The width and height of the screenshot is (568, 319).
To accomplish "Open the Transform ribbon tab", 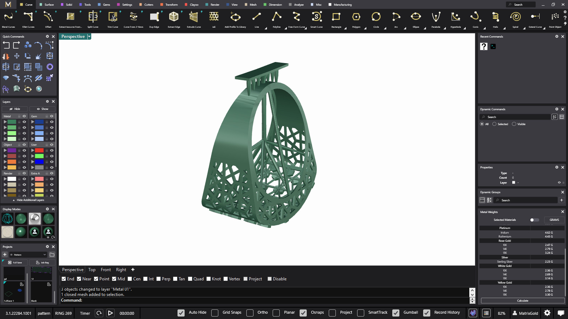I will 169,5.
